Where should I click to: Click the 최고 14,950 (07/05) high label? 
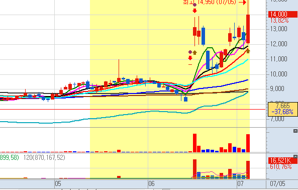[210, 2]
